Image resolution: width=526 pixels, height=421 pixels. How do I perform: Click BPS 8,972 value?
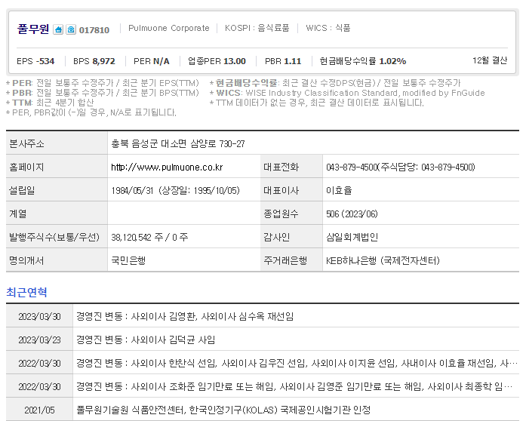pyautogui.click(x=94, y=61)
